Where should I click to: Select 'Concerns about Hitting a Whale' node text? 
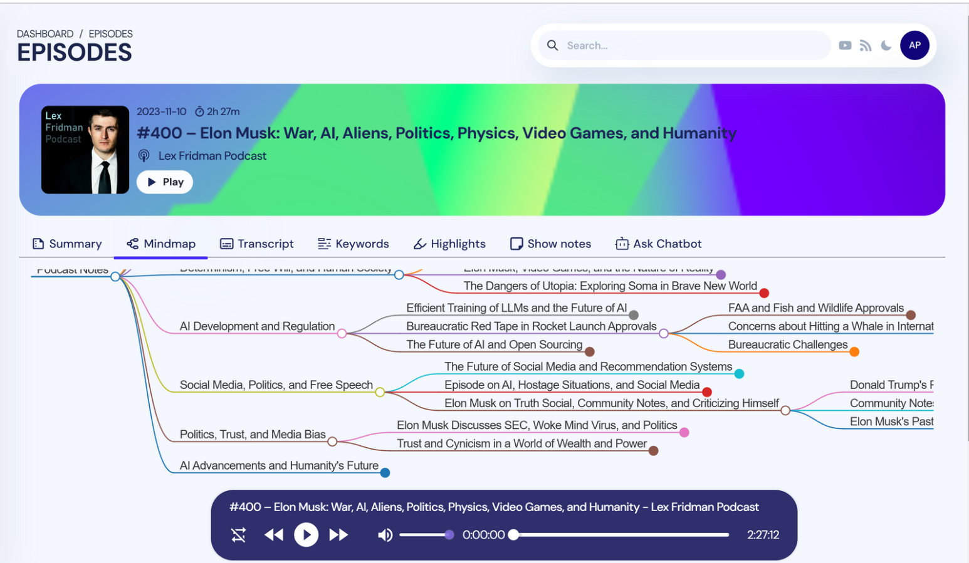click(830, 326)
